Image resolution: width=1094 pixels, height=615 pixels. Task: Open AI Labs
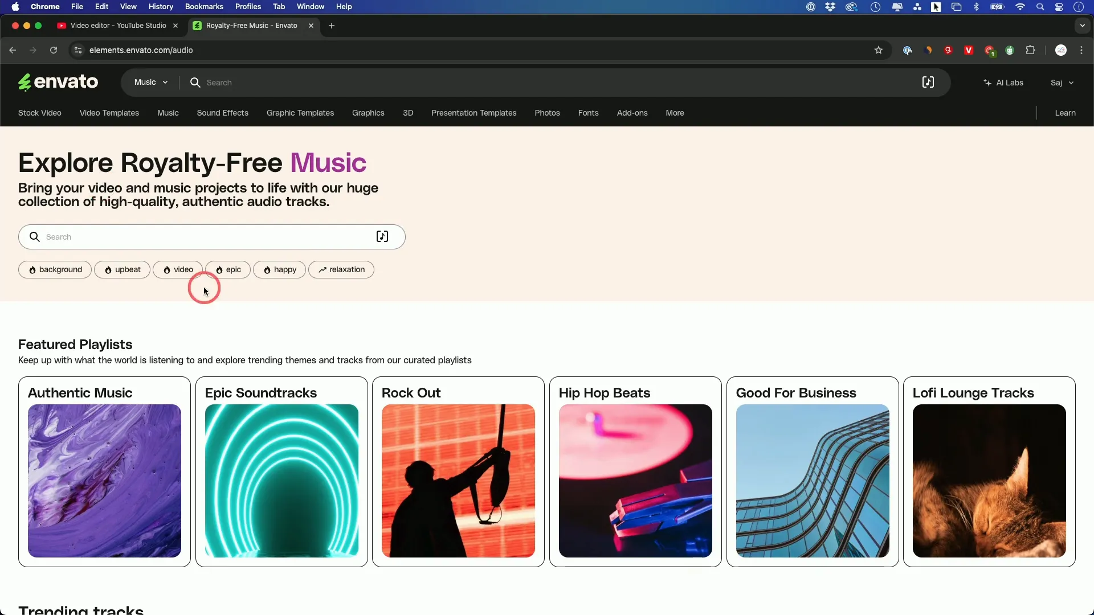pyautogui.click(x=1003, y=83)
